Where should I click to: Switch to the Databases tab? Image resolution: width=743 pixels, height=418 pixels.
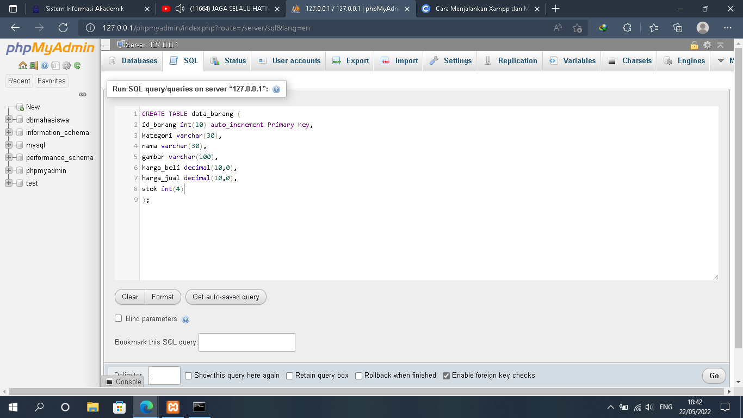[133, 61]
